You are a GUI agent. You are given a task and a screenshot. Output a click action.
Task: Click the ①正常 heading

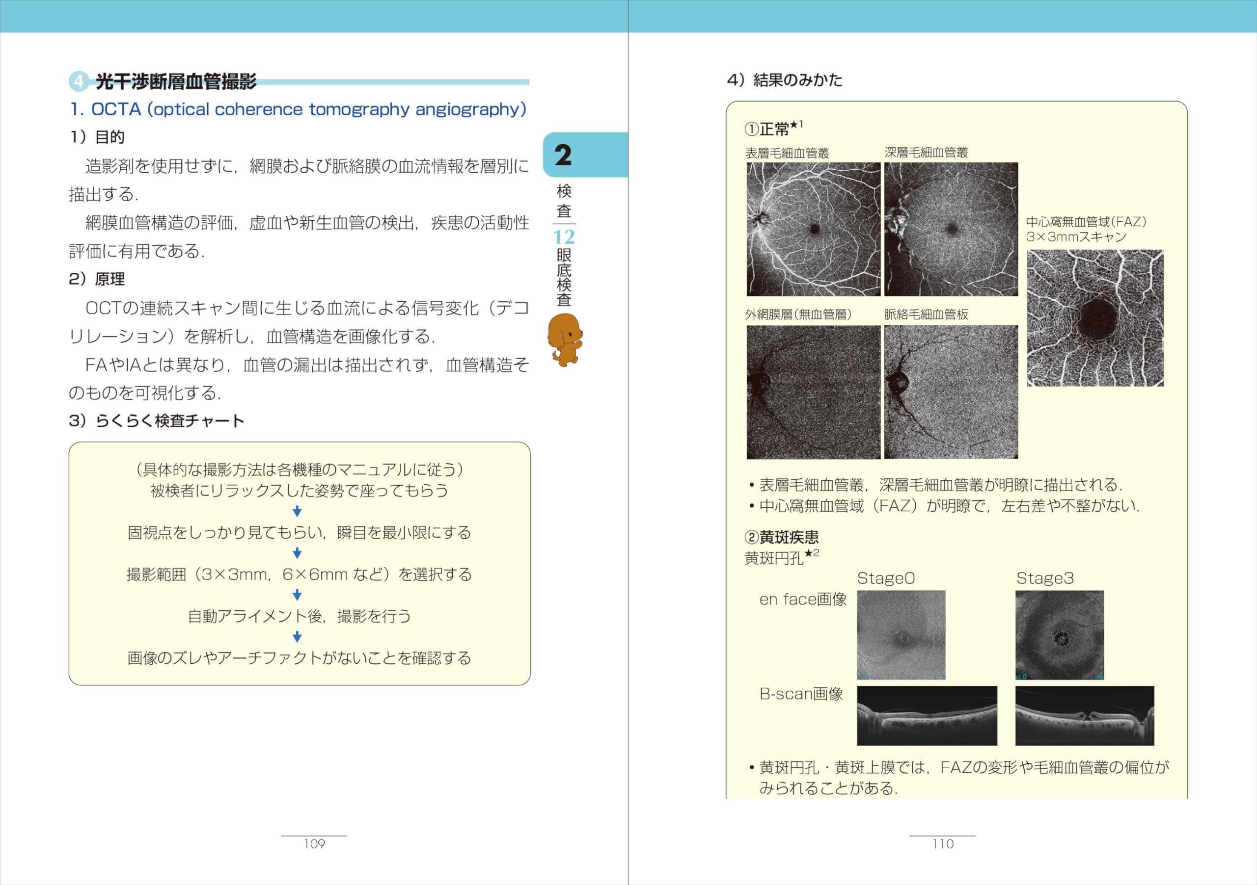click(x=773, y=129)
